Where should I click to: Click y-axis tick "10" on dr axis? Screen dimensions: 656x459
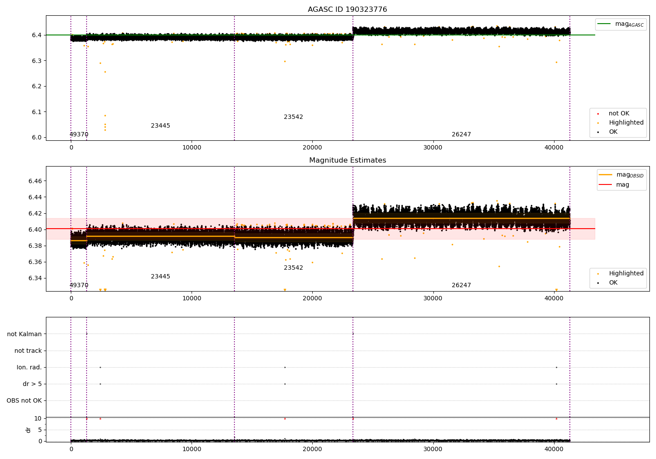(38, 418)
